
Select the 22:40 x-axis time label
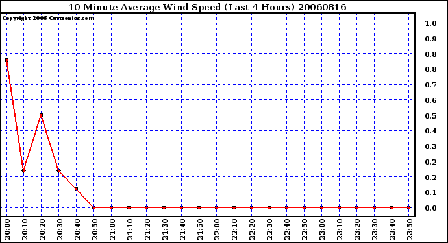pyautogui.click(x=287, y=229)
